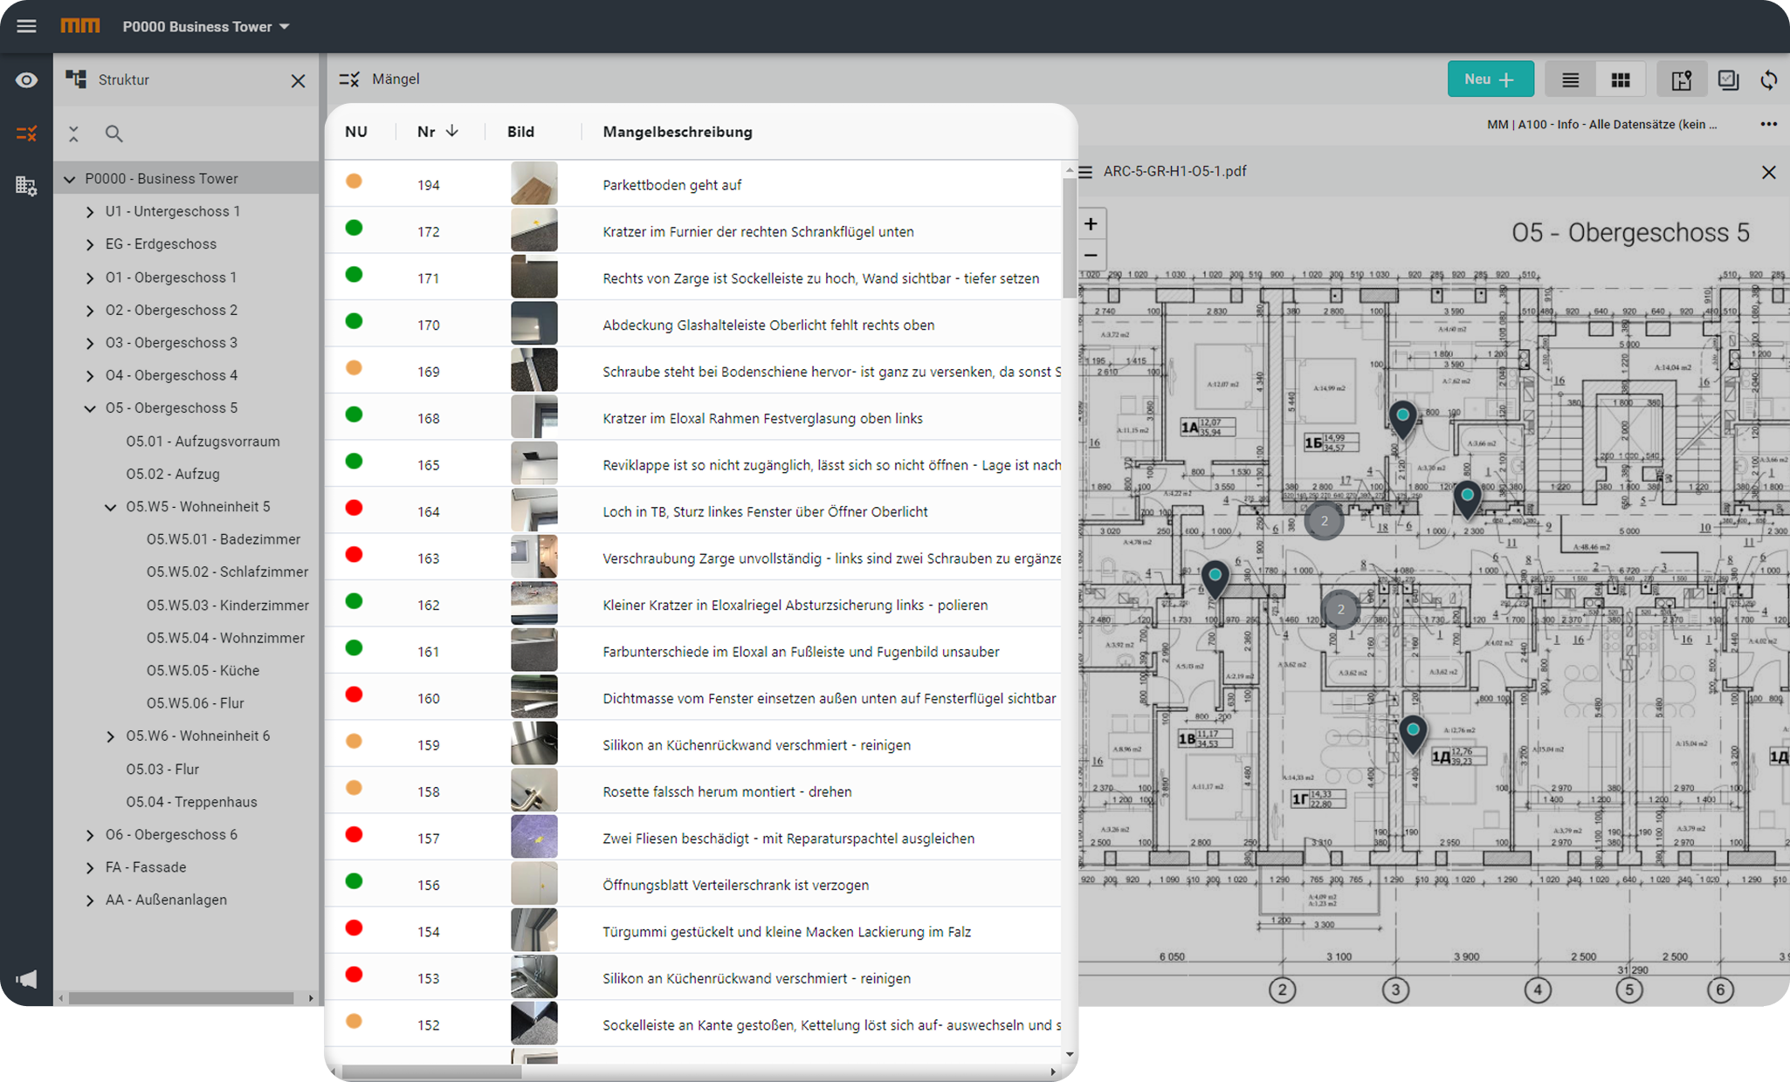Screen dimensions: 1790x1082
Task: Click the search icon in Struktur panel
Action: pyautogui.click(x=114, y=134)
